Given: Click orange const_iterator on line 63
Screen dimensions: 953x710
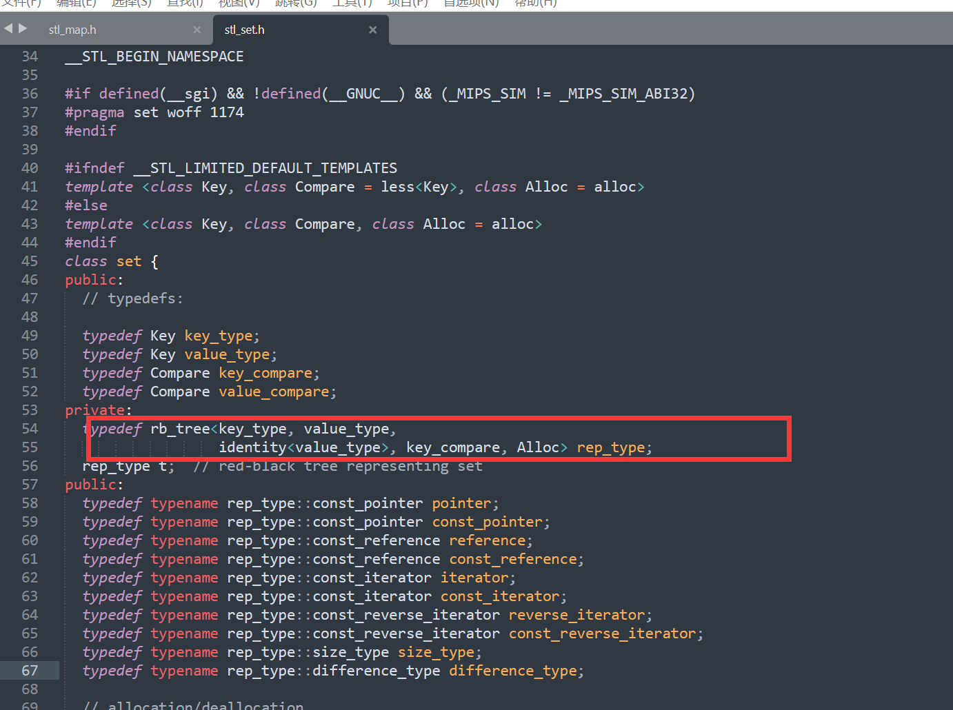Looking at the screenshot, I should (500, 596).
